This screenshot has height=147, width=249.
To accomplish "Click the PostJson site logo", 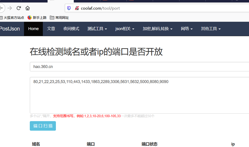I will click(10, 29).
